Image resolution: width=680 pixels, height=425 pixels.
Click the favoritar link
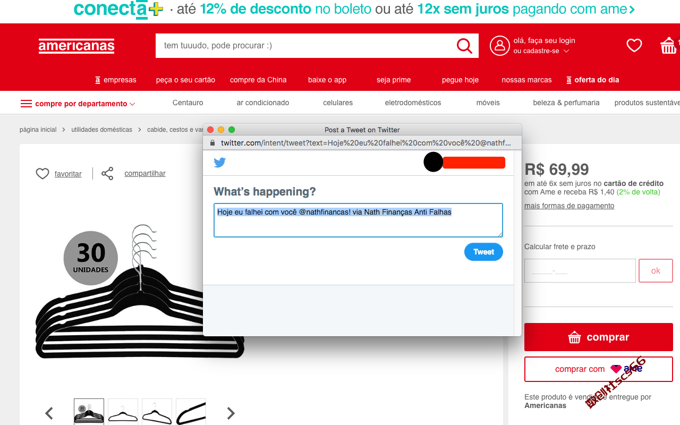click(x=68, y=174)
